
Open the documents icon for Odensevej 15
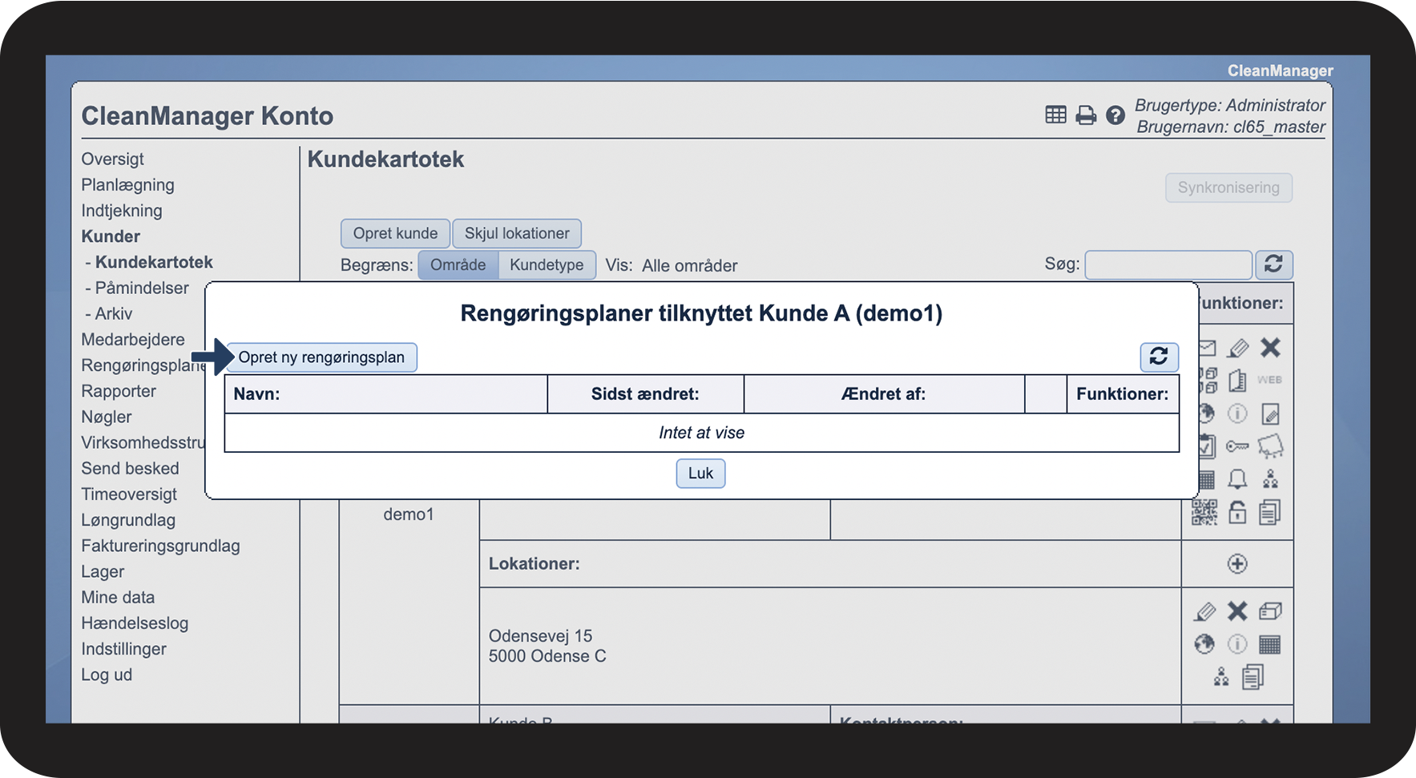coord(1253,677)
